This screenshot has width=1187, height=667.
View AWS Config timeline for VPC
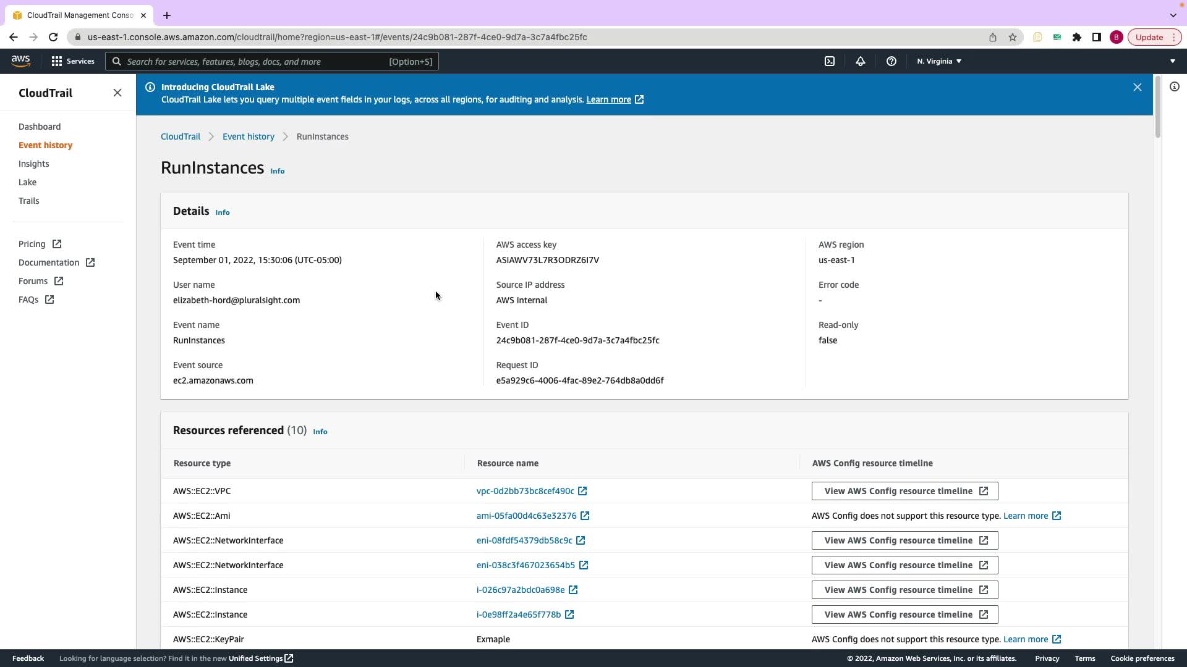pyautogui.click(x=904, y=491)
